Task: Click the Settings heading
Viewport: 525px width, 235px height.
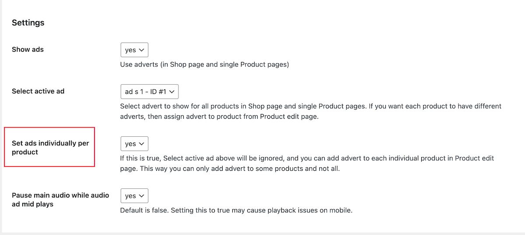Action: click(x=28, y=23)
